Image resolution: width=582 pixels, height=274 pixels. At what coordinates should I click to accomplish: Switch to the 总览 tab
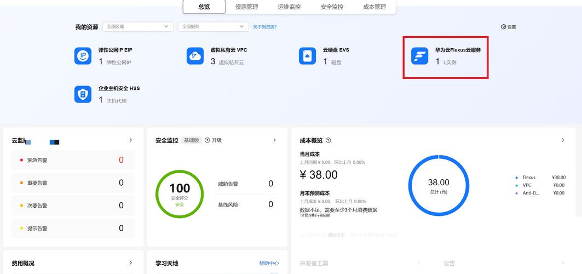click(x=204, y=7)
